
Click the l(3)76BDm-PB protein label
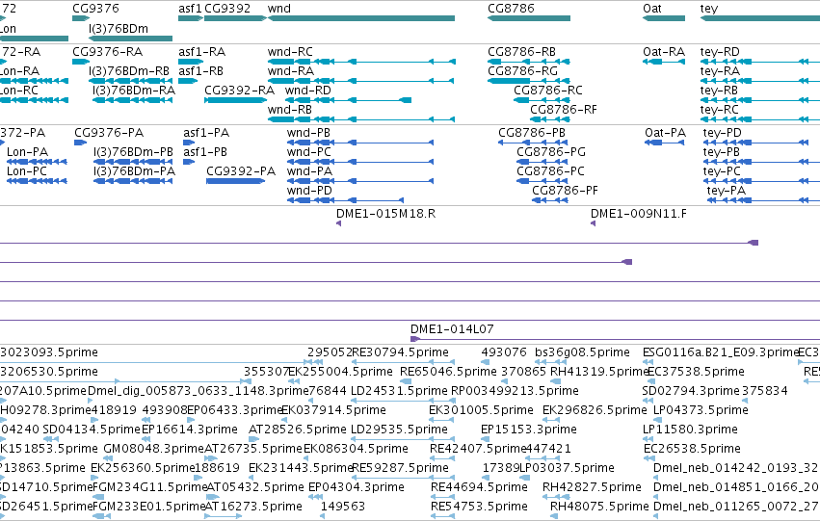coord(133,152)
